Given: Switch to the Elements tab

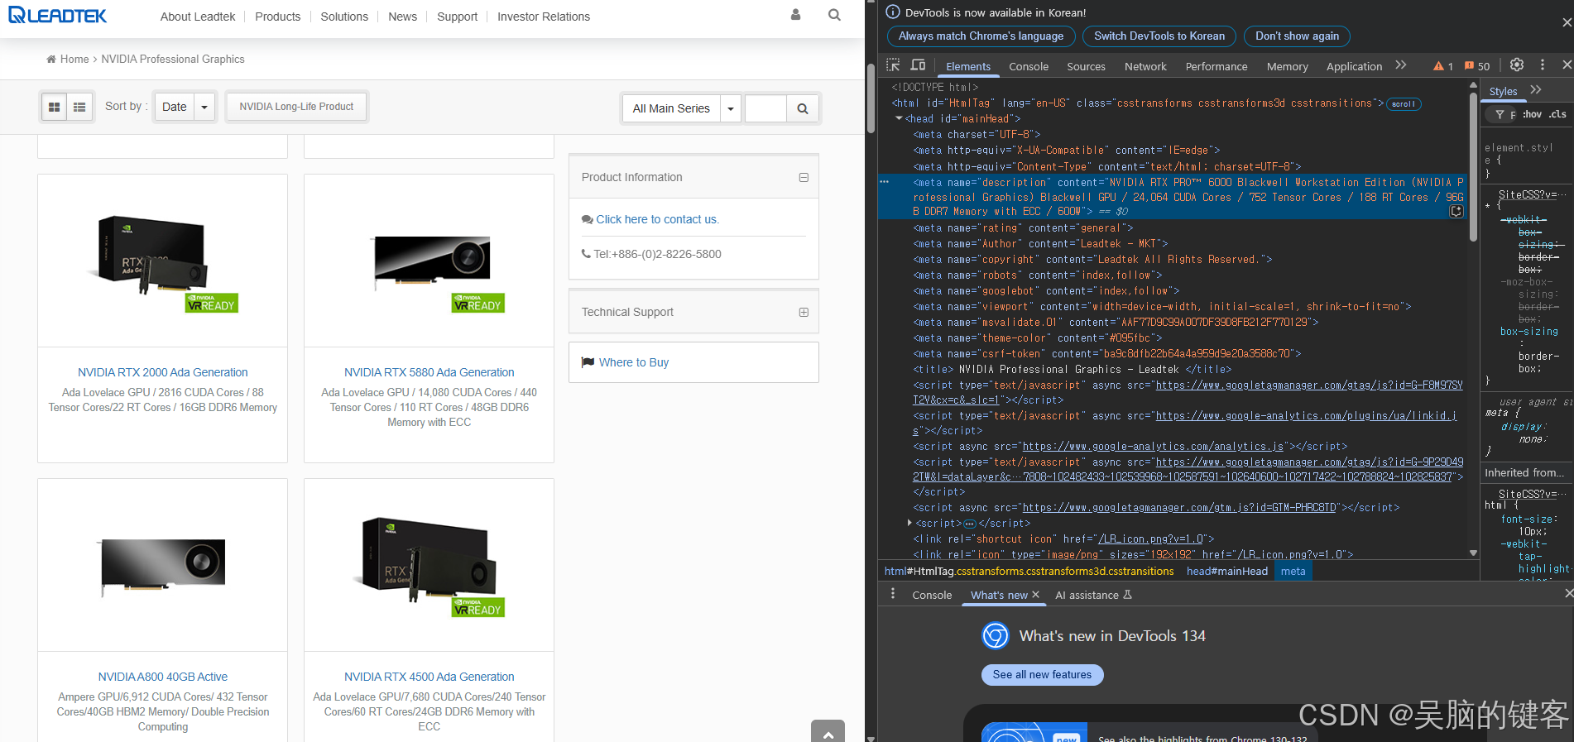Looking at the screenshot, I should point(968,66).
